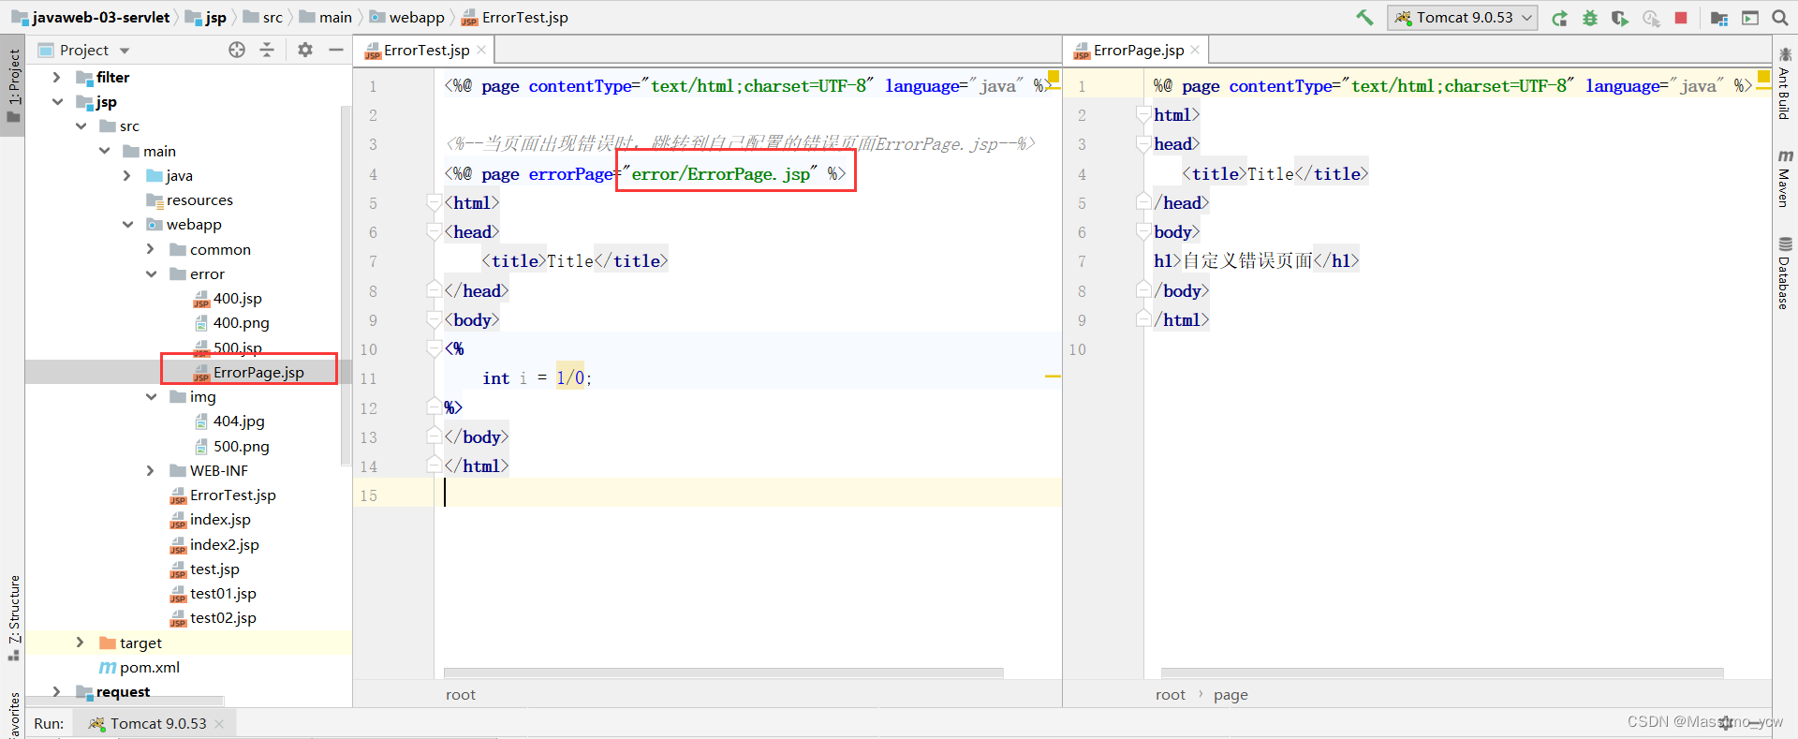Close the Tomcat 9.0.53 Run tab
This screenshot has height=739, width=1798.
click(x=219, y=723)
